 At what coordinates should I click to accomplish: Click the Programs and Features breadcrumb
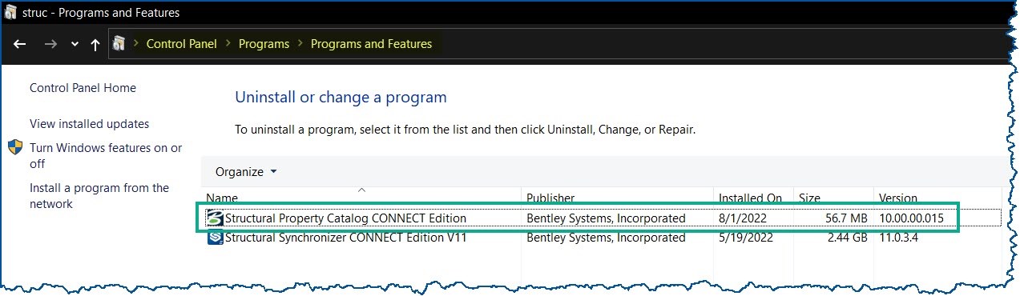point(371,44)
